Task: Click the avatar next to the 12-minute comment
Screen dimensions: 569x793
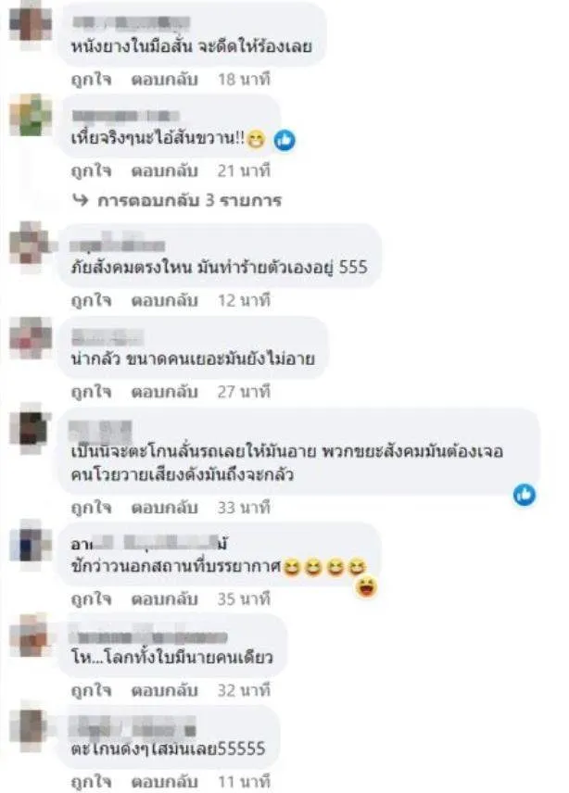Action: 31,245
